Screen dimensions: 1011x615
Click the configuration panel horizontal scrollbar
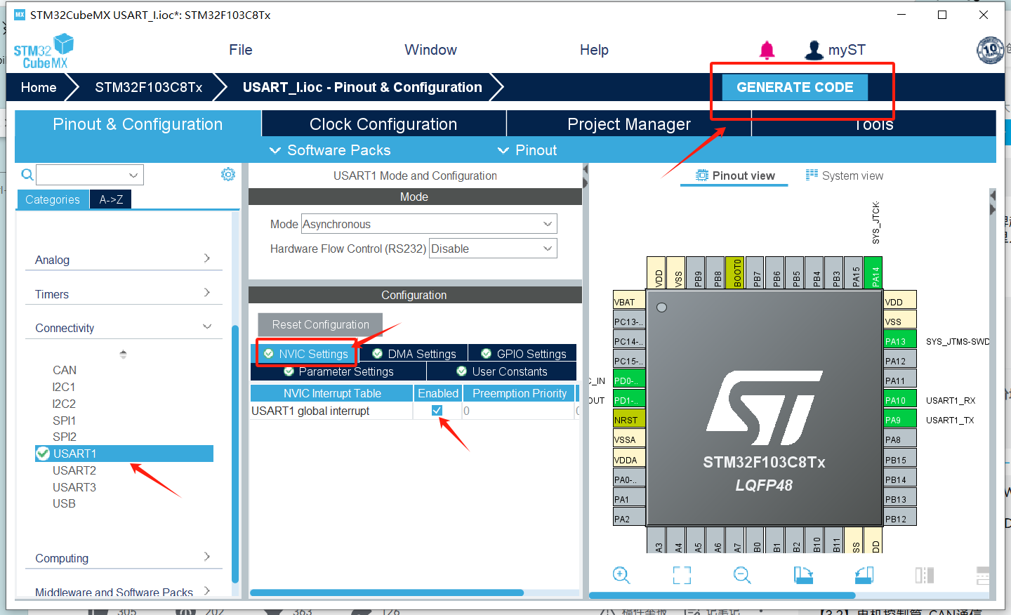pyautogui.click(x=387, y=593)
